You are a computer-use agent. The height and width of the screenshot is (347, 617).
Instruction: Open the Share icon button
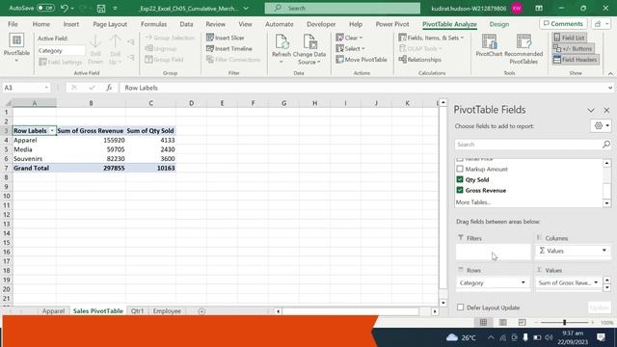(602, 24)
